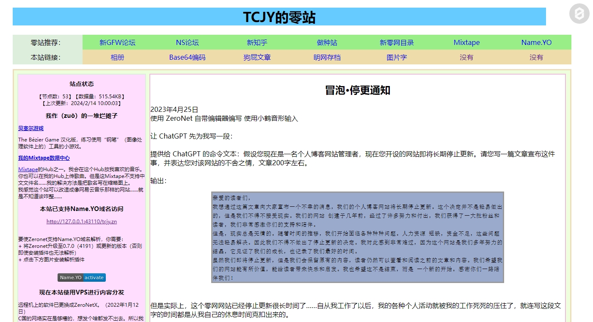Open 做种站 link
The image size is (593, 322).
tap(327, 42)
